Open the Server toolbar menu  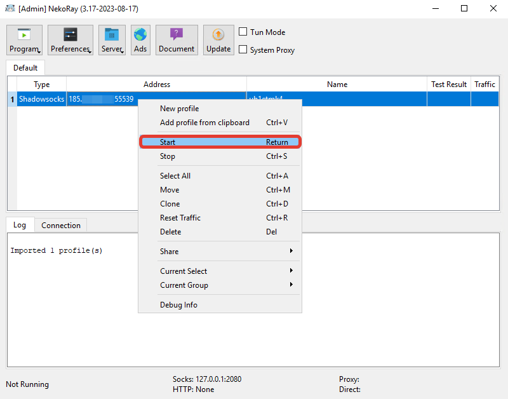112,40
